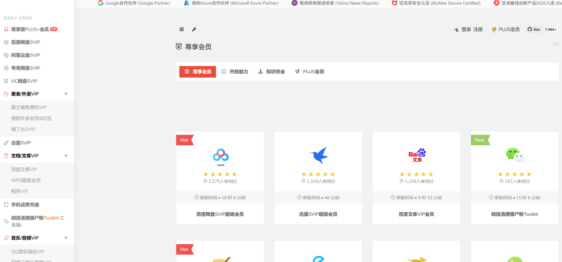
Task: Click Hot ribbon on 百度网盘 card
Action: coord(184,140)
